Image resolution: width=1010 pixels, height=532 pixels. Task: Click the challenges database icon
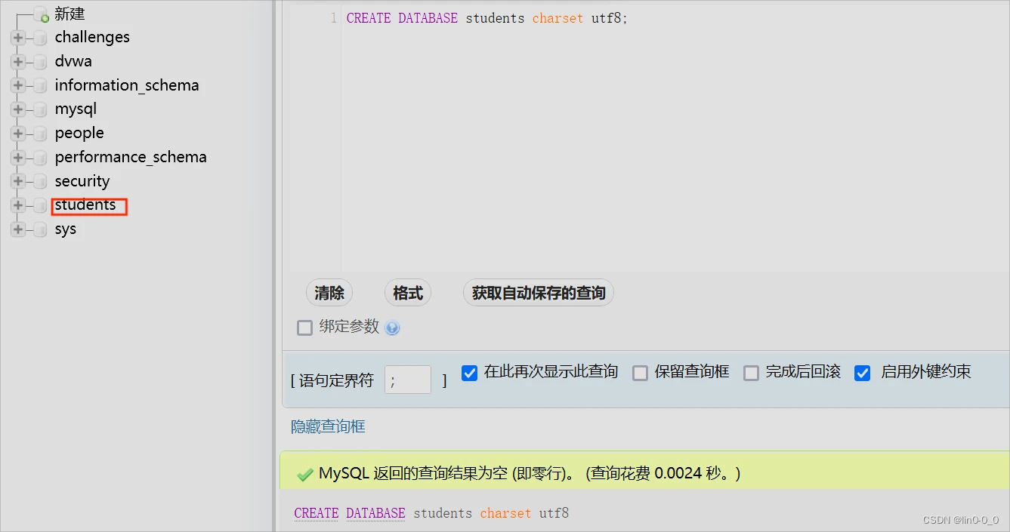pyautogui.click(x=40, y=38)
